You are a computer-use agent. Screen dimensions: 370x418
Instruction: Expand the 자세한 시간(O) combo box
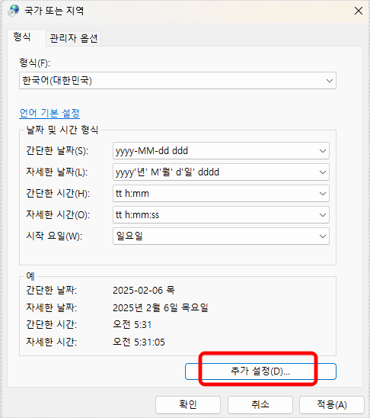tap(221, 215)
